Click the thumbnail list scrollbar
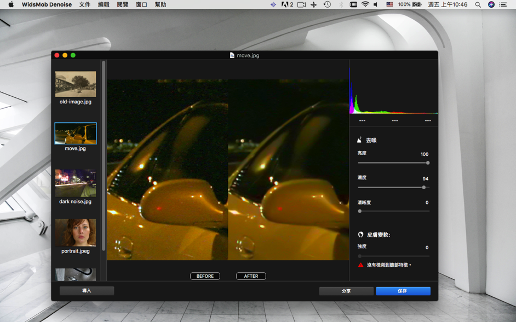516x322 pixels. pyautogui.click(x=104, y=155)
